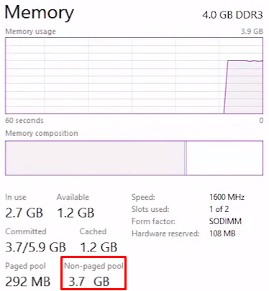This screenshot has width=269, height=291.
Task: Click the Memory heading title
Action: (40, 13)
